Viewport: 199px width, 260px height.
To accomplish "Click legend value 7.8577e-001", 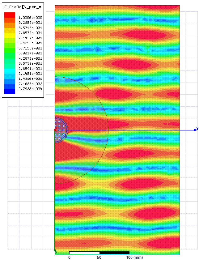I will (x=30, y=33).
